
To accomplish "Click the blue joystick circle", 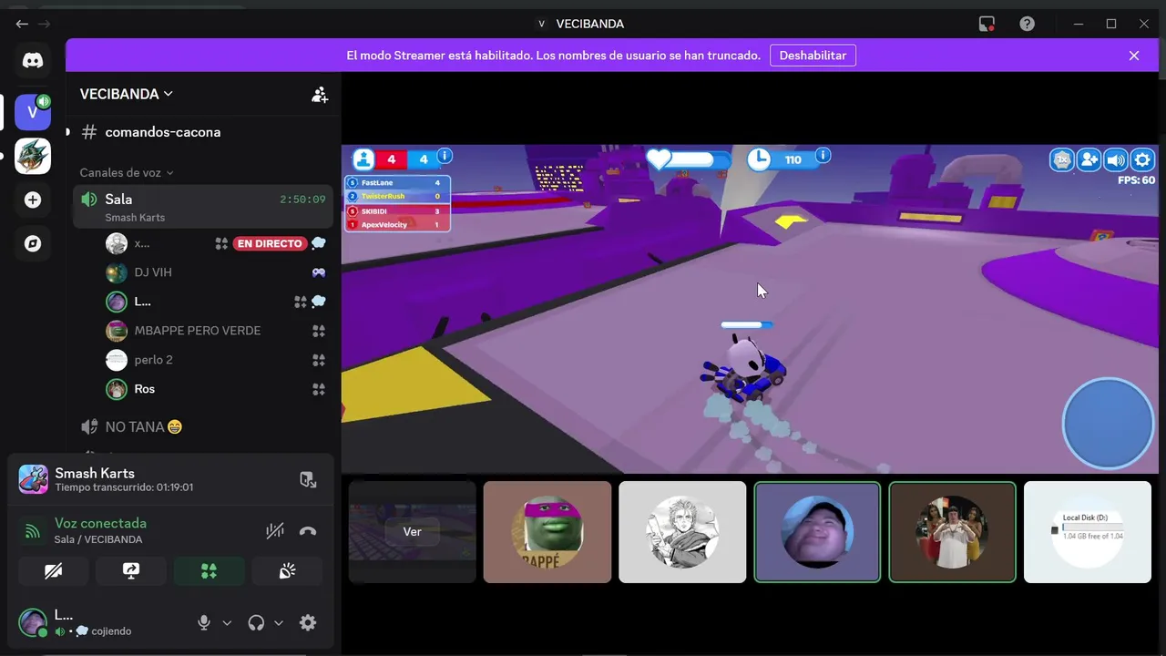I will (x=1108, y=424).
